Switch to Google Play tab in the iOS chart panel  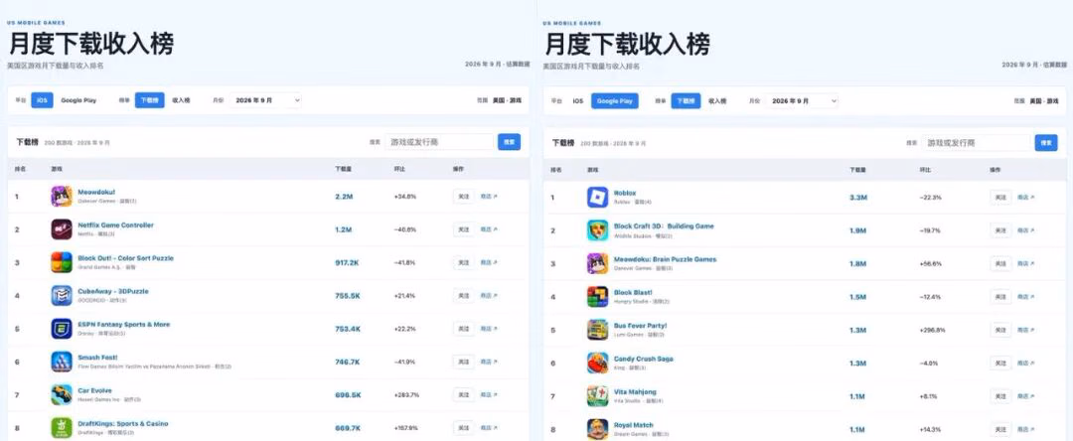click(x=78, y=100)
